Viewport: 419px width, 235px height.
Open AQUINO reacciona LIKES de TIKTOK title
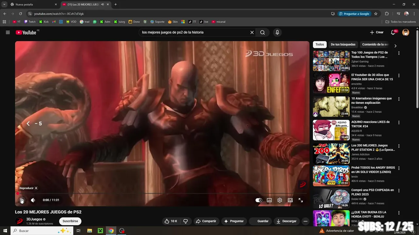tap(371, 124)
